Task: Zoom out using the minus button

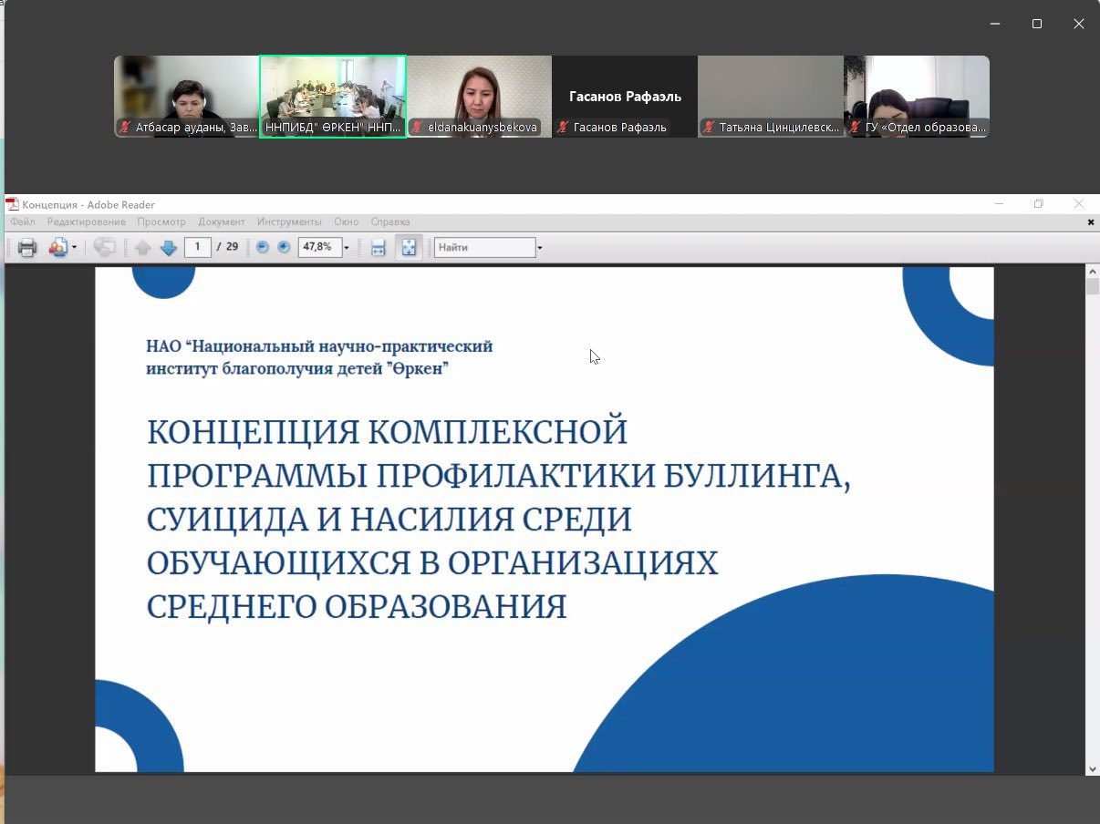Action: (263, 247)
